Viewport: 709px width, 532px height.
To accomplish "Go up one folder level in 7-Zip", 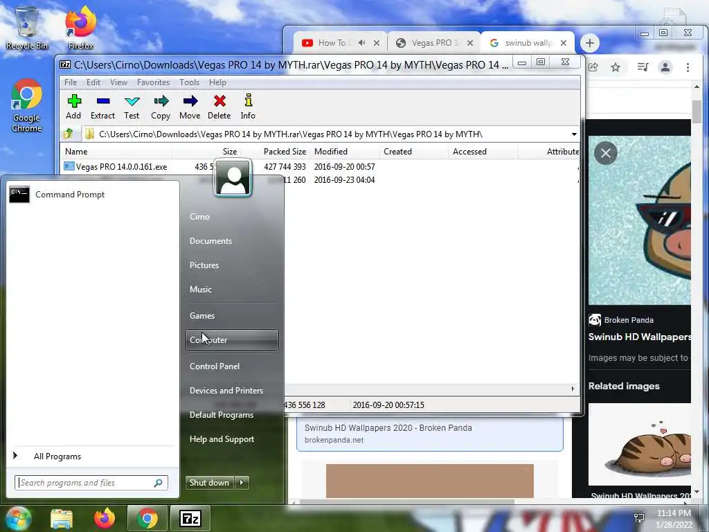I will 69,134.
